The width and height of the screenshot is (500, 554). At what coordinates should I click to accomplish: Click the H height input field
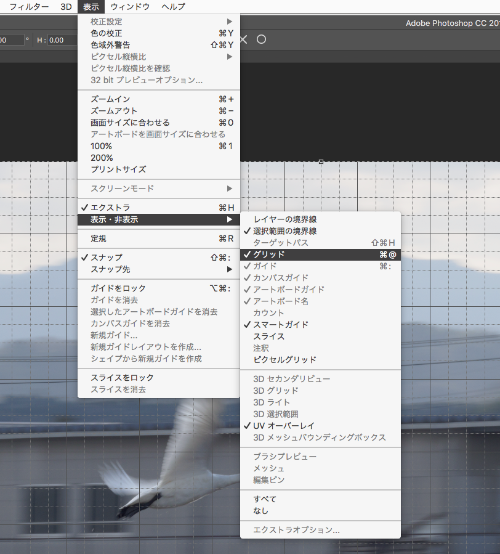coord(62,40)
